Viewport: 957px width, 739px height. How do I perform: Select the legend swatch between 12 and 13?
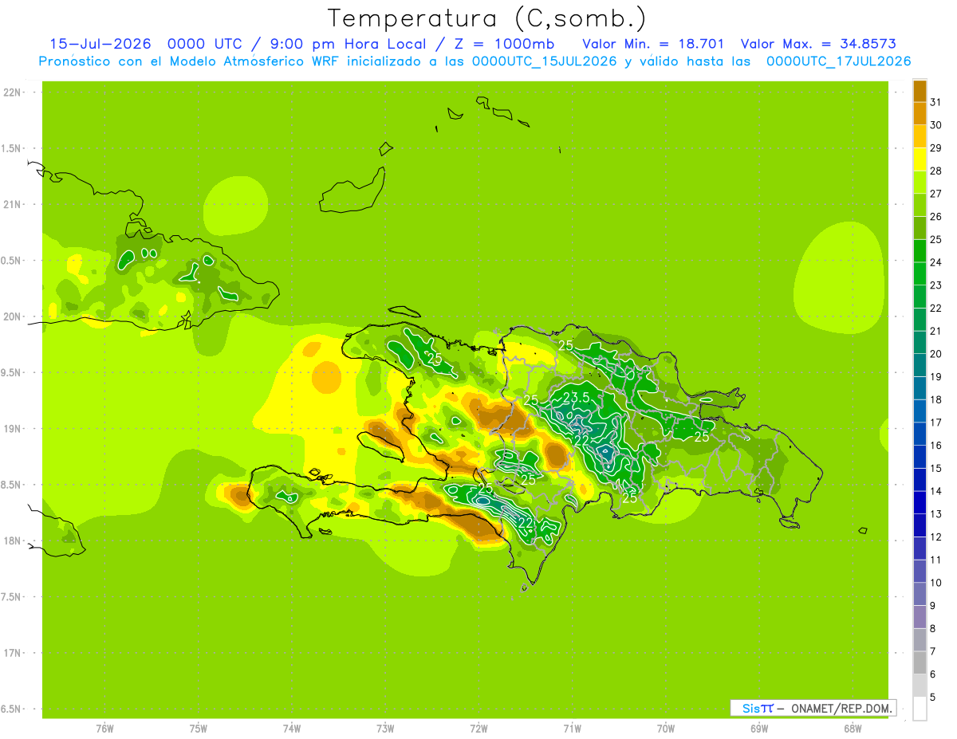point(920,525)
